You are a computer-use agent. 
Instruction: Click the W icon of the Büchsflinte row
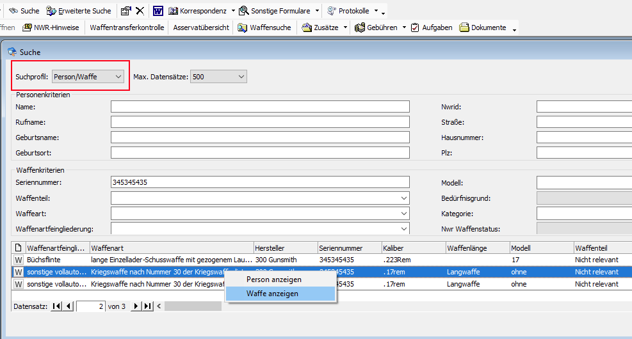click(18, 260)
